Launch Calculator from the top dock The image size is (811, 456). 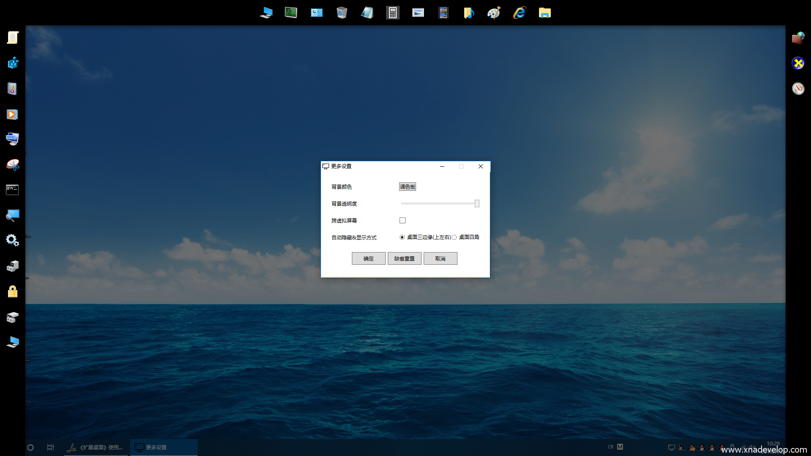[x=392, y=13]
